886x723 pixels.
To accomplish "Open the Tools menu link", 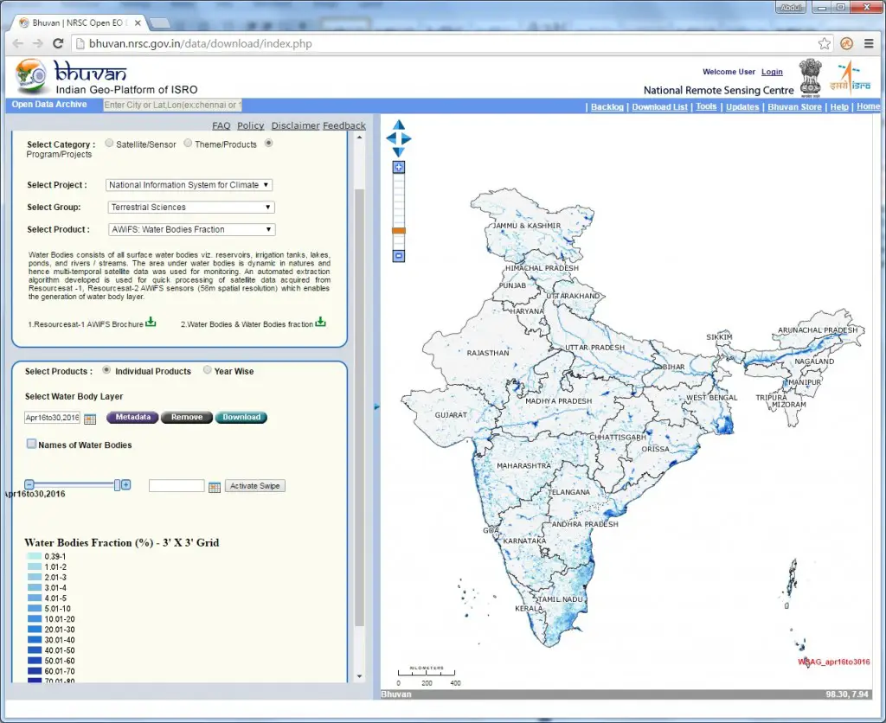I will tap(706, 106).
